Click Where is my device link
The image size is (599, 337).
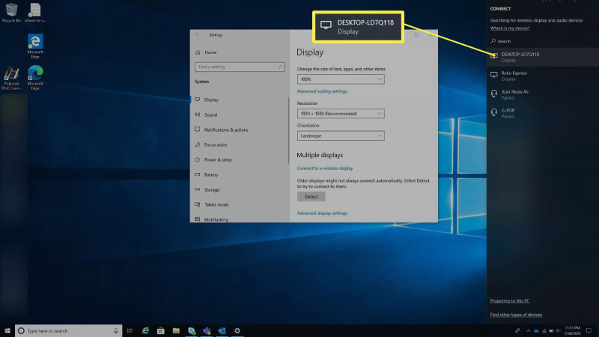coord(509,28)
